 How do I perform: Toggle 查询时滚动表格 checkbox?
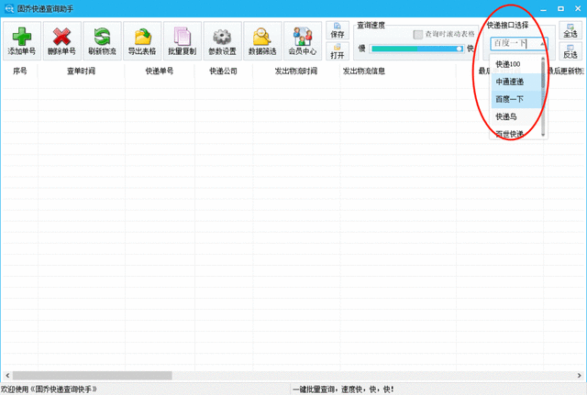click(x=418, y=35)
